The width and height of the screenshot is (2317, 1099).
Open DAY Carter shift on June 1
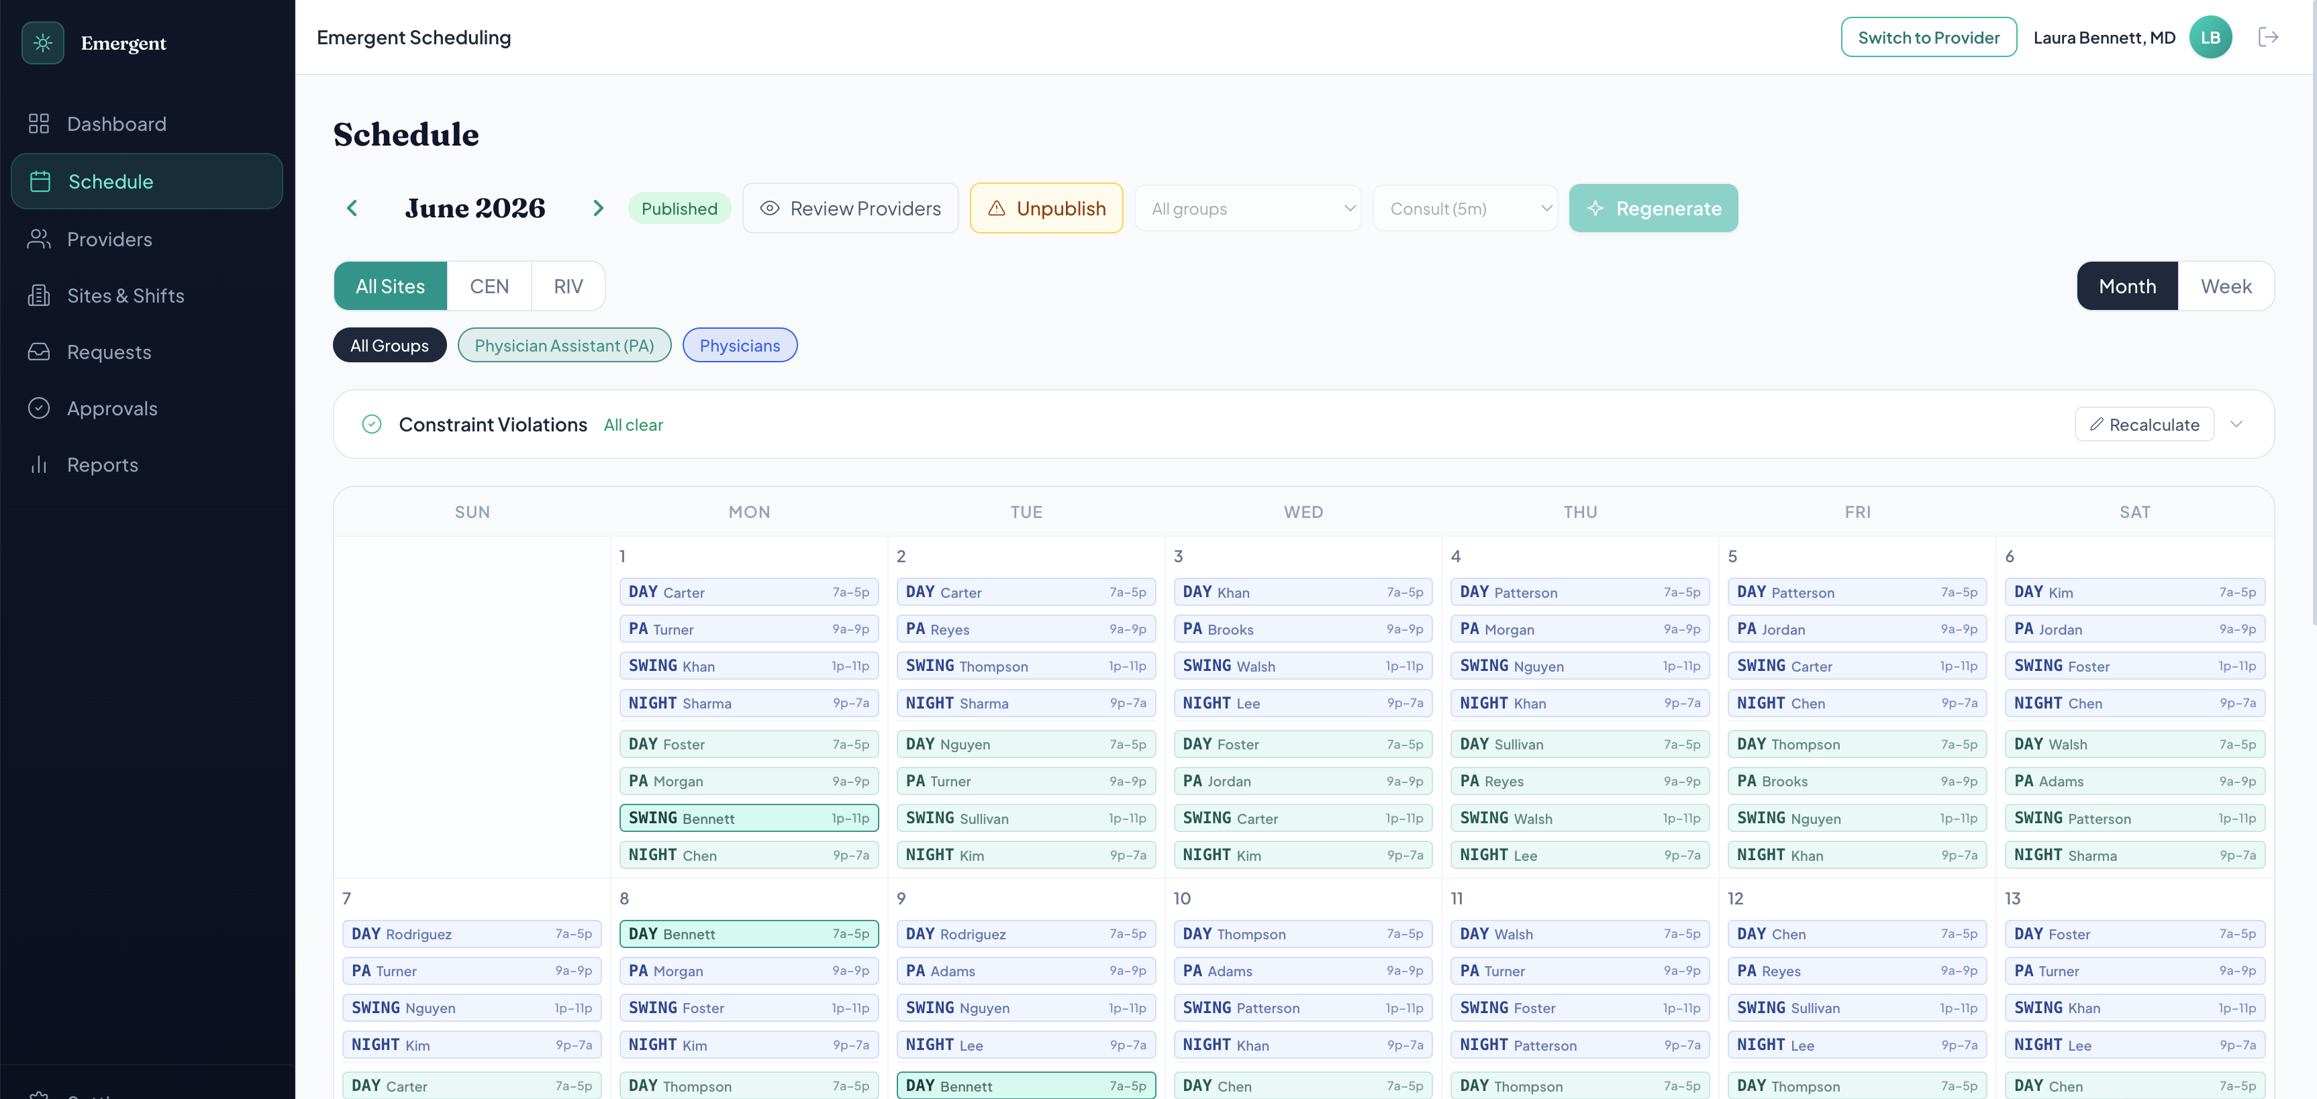pos(748,592)
